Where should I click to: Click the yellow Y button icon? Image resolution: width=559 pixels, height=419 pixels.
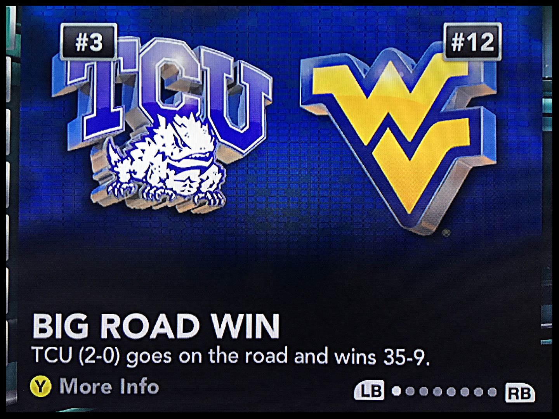[40, 387]
